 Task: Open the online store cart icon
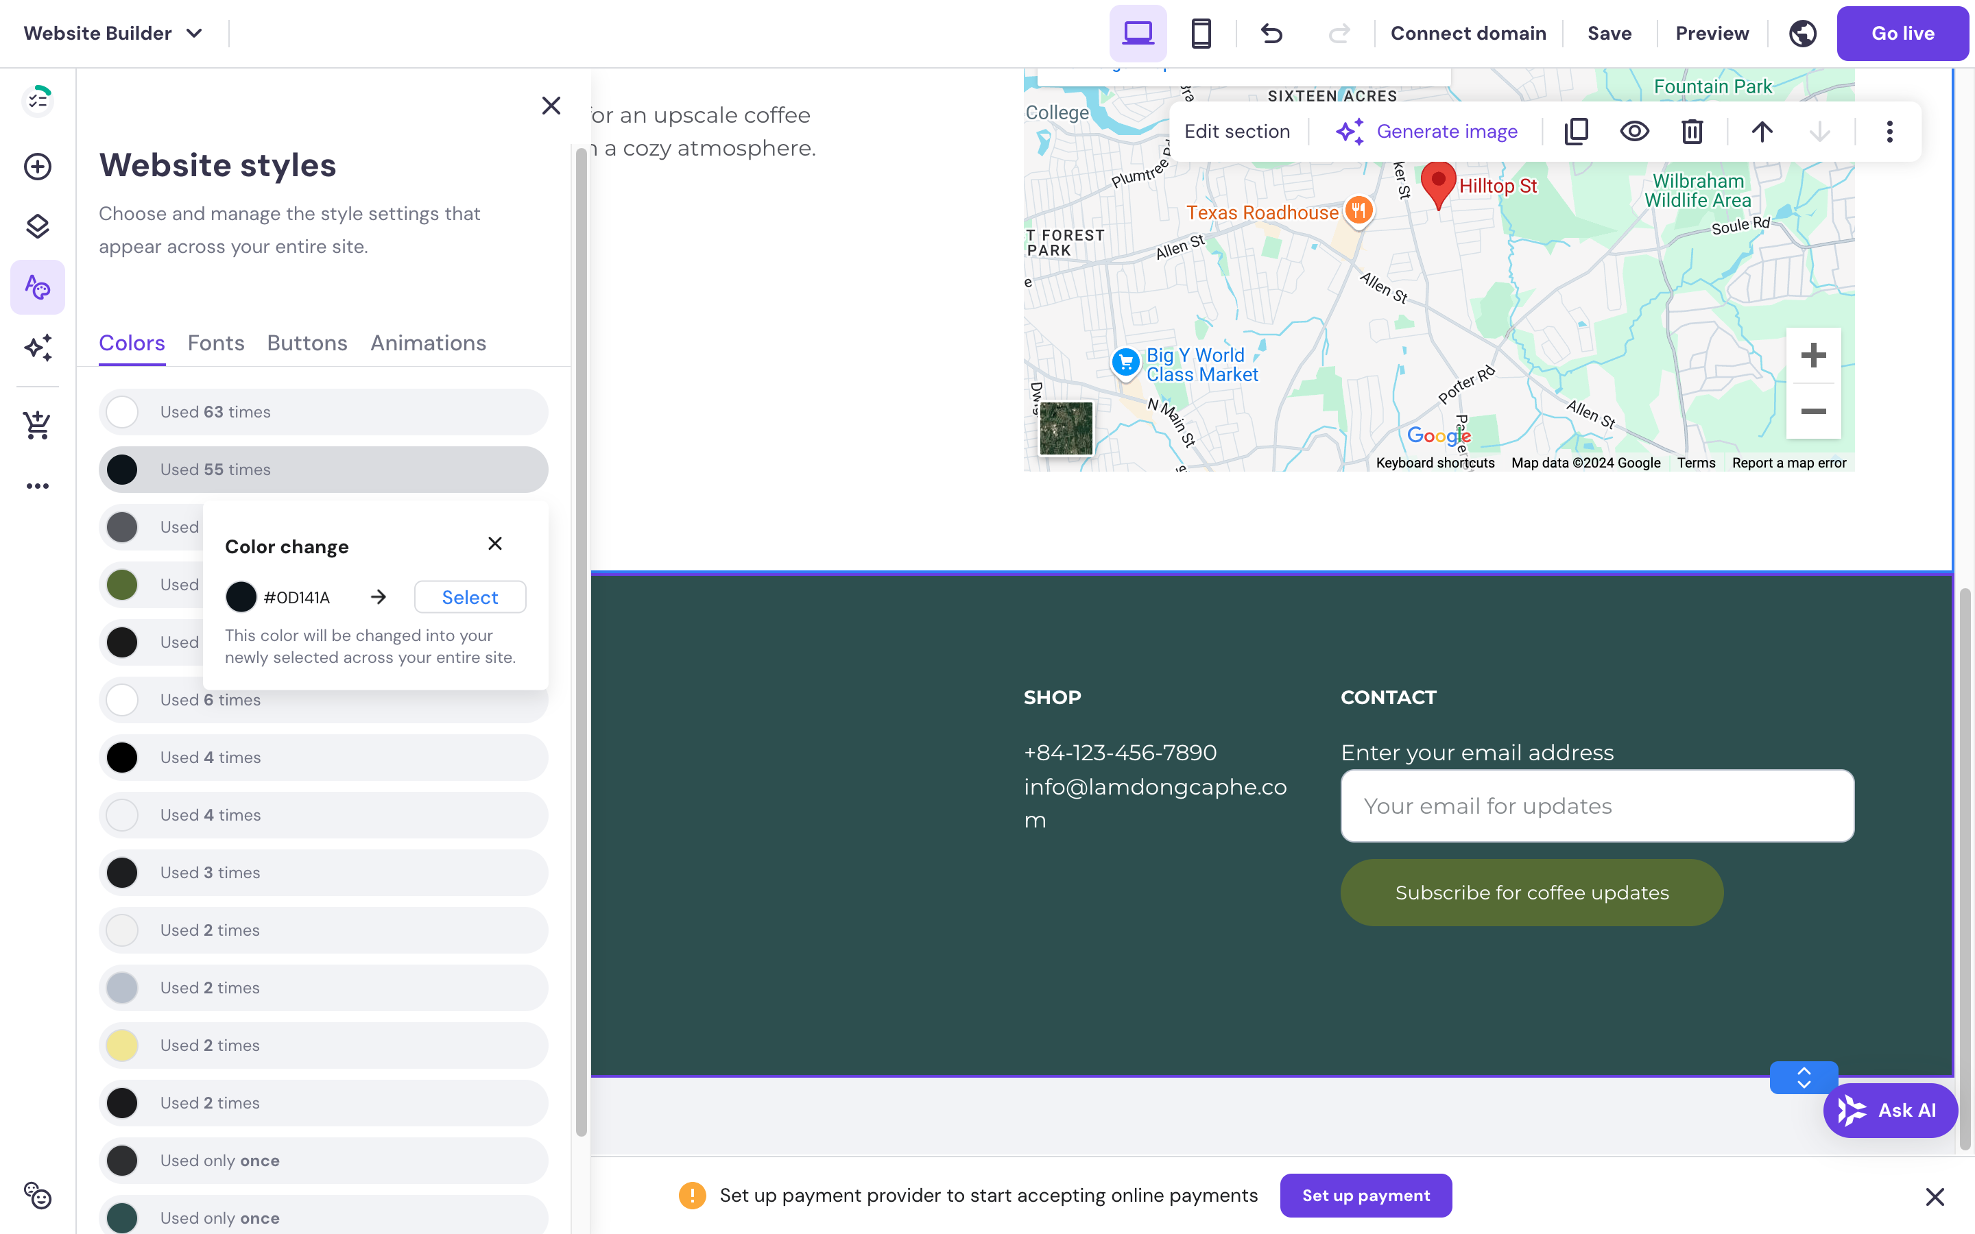(38, 424)
